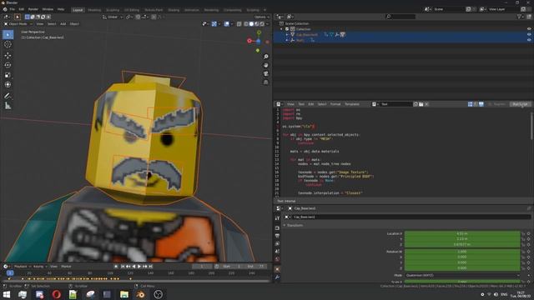
Task: Open Tool properties tab in Properties editor
Action: [x=277, y=218]
